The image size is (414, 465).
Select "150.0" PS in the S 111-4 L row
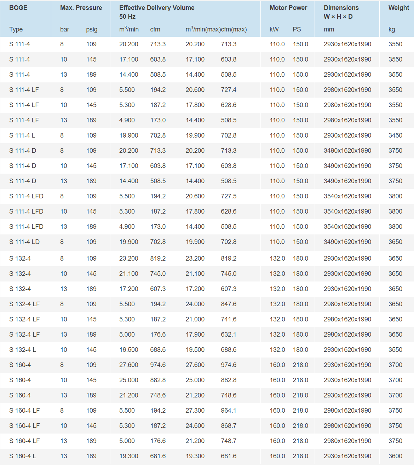coord(300,135)
